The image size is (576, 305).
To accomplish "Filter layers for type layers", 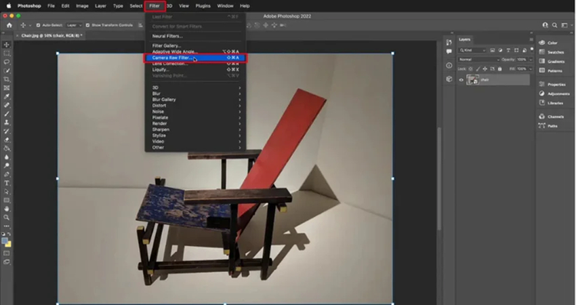I will (508, 50).
